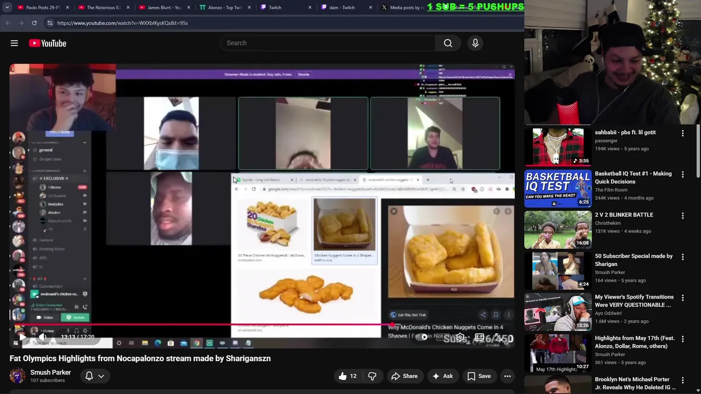Click the browser address bar URL

pos(123,23)
